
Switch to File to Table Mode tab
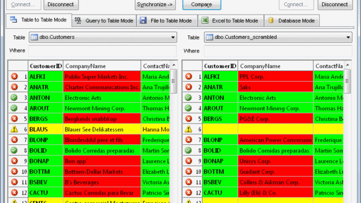167,21
